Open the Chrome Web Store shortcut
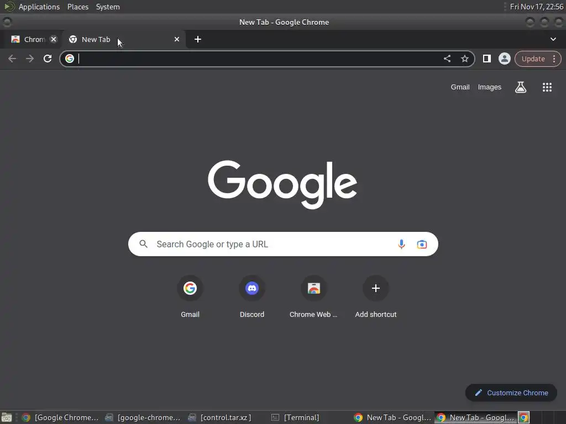 314,296
